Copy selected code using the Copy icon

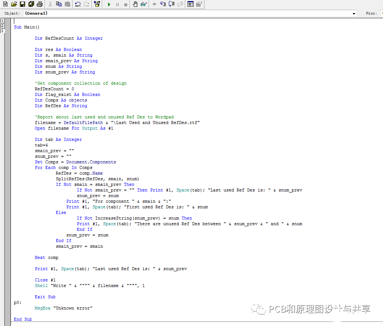pos(59,4)
